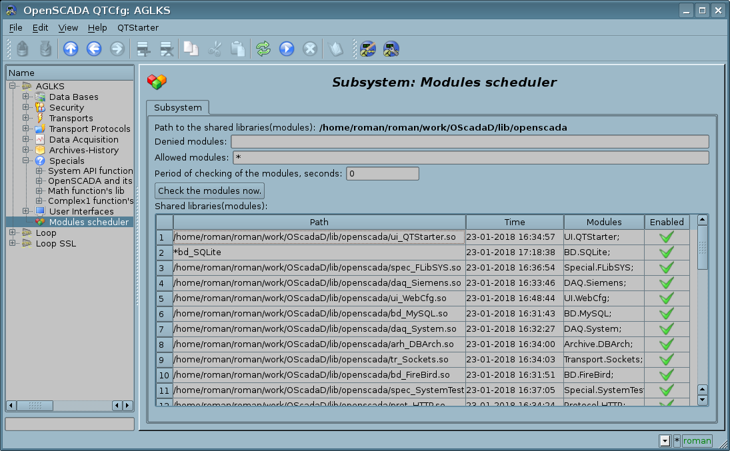The image size is (730, 451).
Task: Open the File menu
Action: pyautogui.click(x=15, y=28)
